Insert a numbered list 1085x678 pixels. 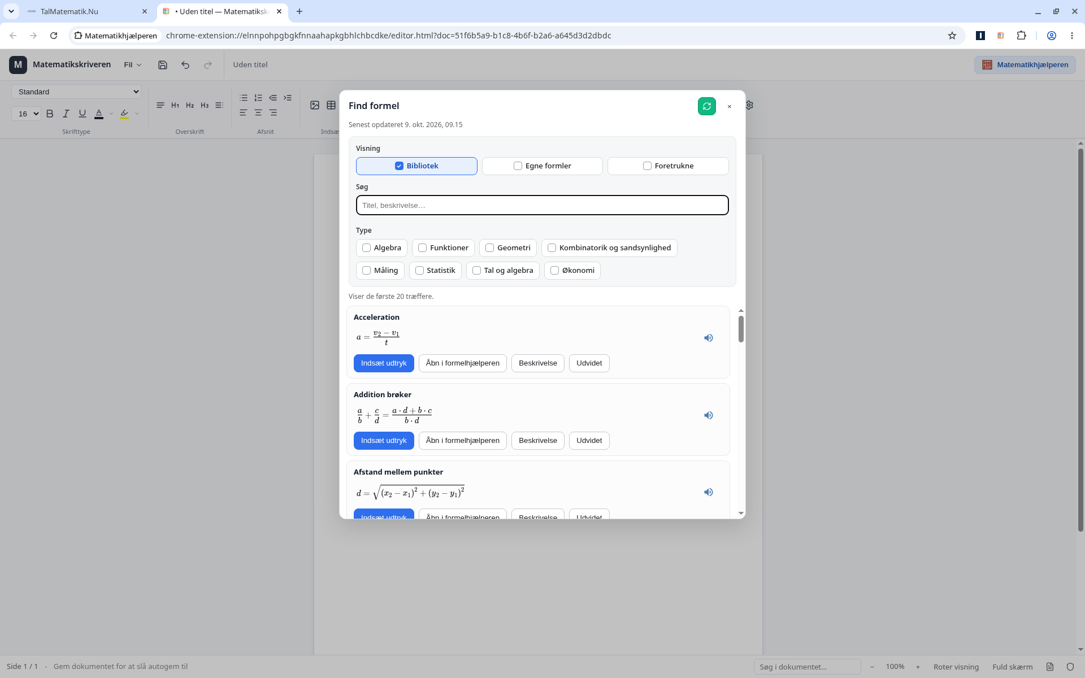258,98
